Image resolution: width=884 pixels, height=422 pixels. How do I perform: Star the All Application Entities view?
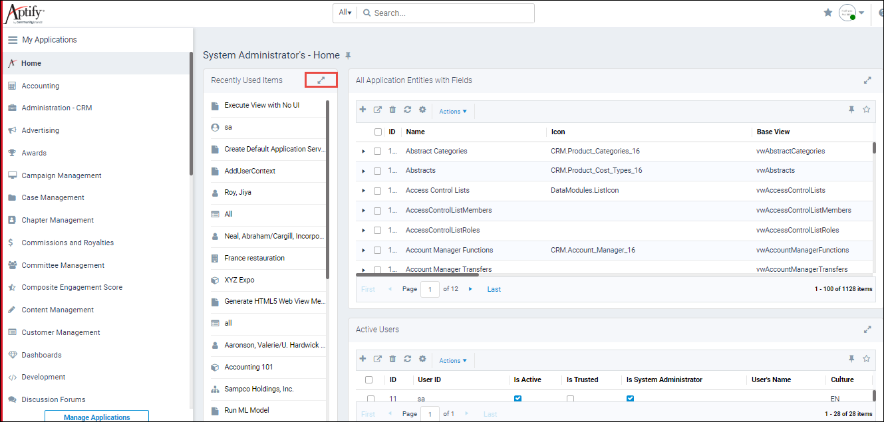867,110
